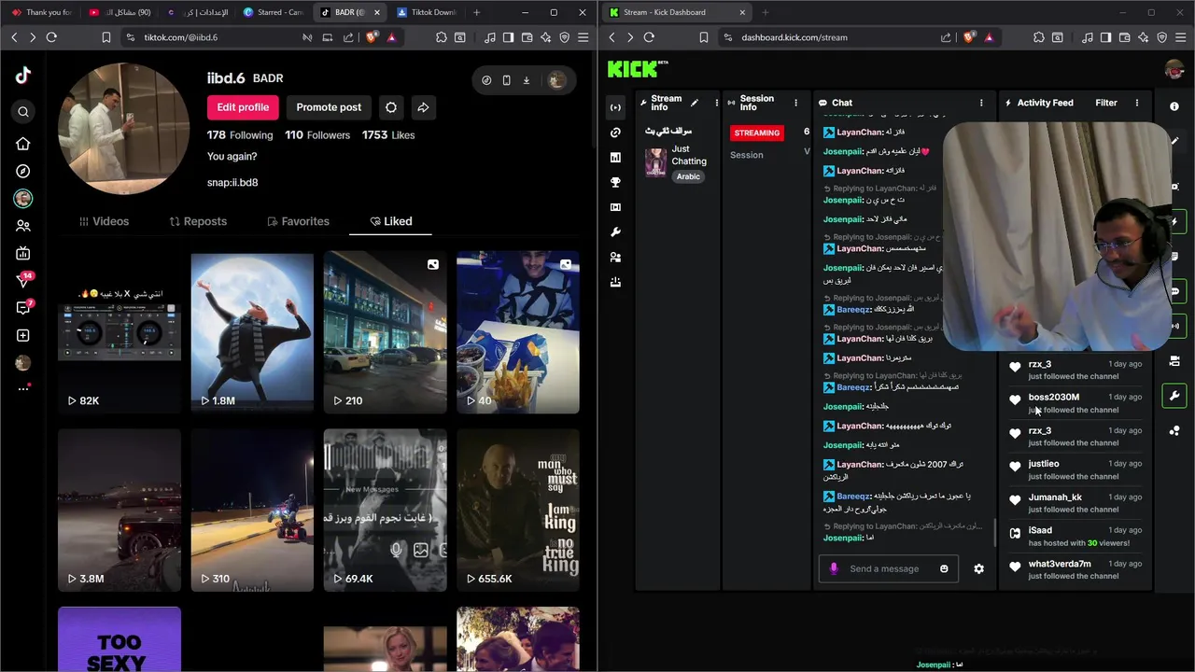
Task: Click the Just Chatting category thumbnail
Action: click(x=655, y=161)
